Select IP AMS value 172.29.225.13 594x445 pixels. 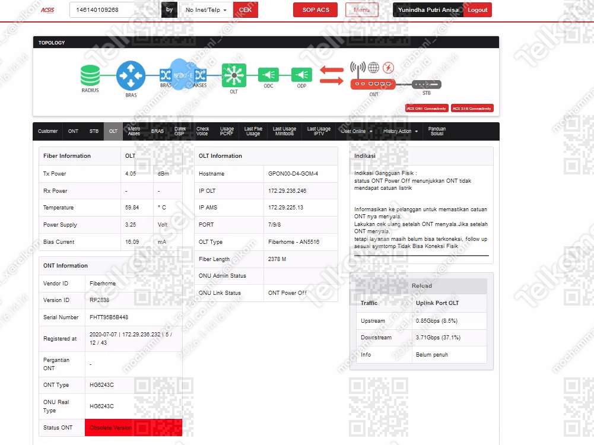click(x=285, y=208)
